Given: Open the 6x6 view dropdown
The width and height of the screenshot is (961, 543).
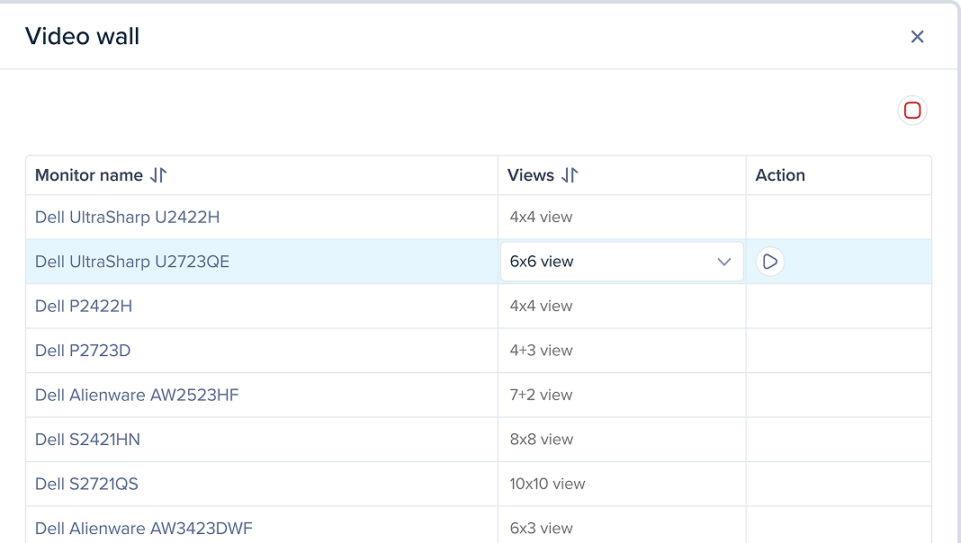Looking at the screenshot, I should click(x=622, y=262).
